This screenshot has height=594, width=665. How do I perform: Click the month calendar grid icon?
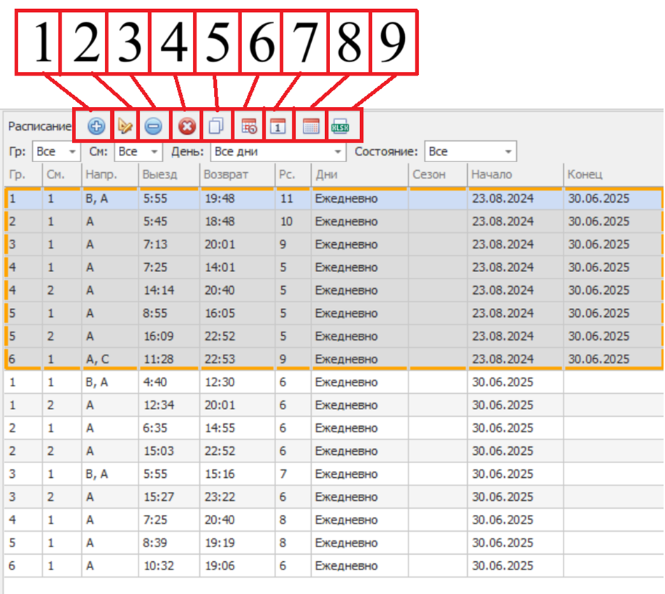(x=311, y=127)
